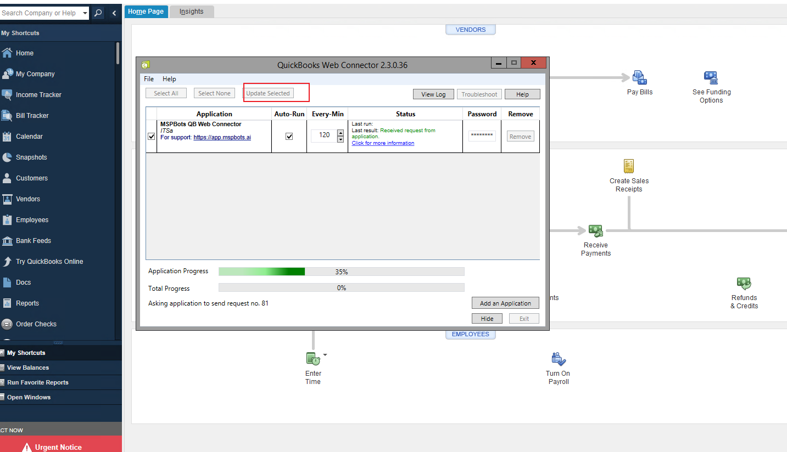The image size is (787, 452).
Task: Click the Turn On Payroll icon
Action: pyautogui.click(x=559, y=359)
